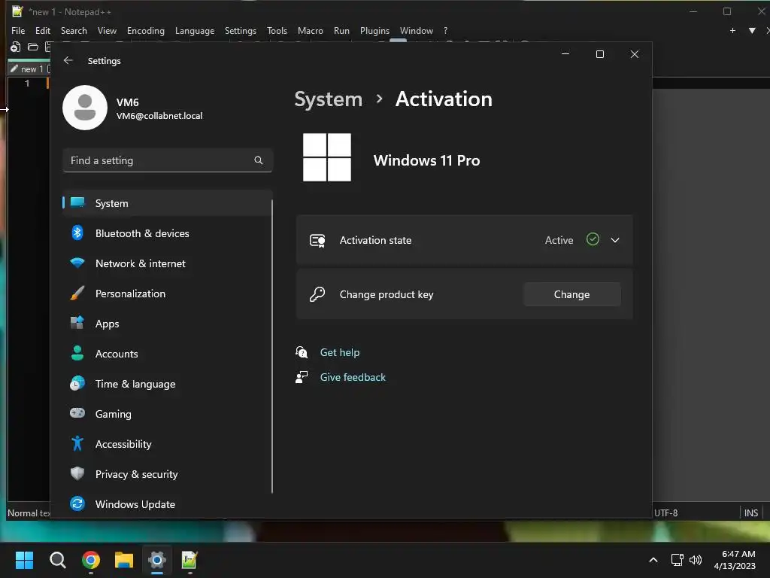Select the Accounts person icon

77,353
